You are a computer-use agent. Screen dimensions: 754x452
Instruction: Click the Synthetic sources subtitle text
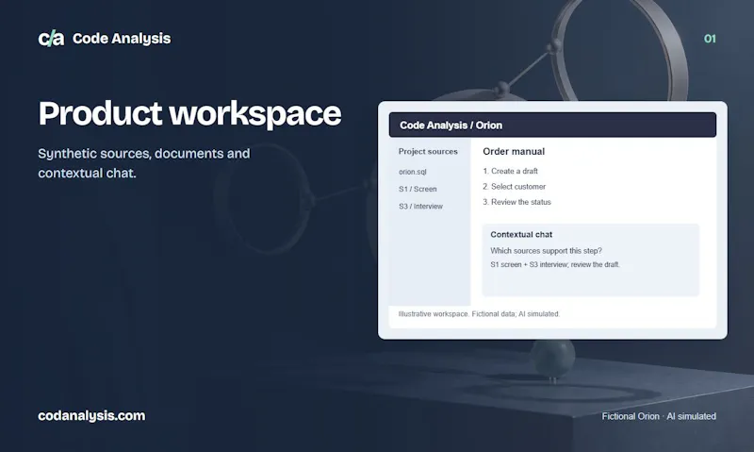coord(144,163)
